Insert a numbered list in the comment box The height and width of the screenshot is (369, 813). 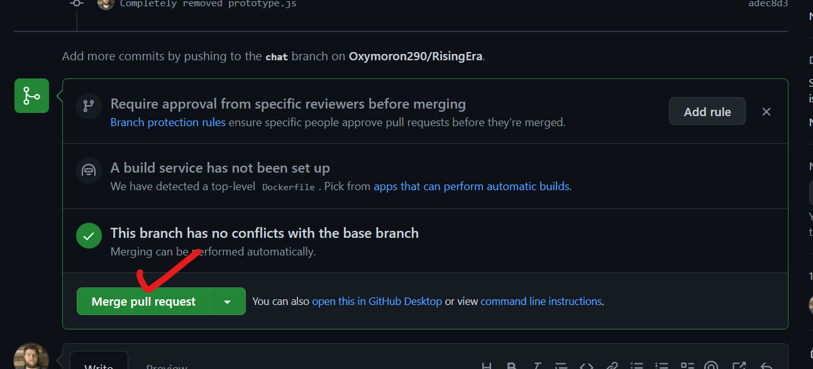(662, 366)
